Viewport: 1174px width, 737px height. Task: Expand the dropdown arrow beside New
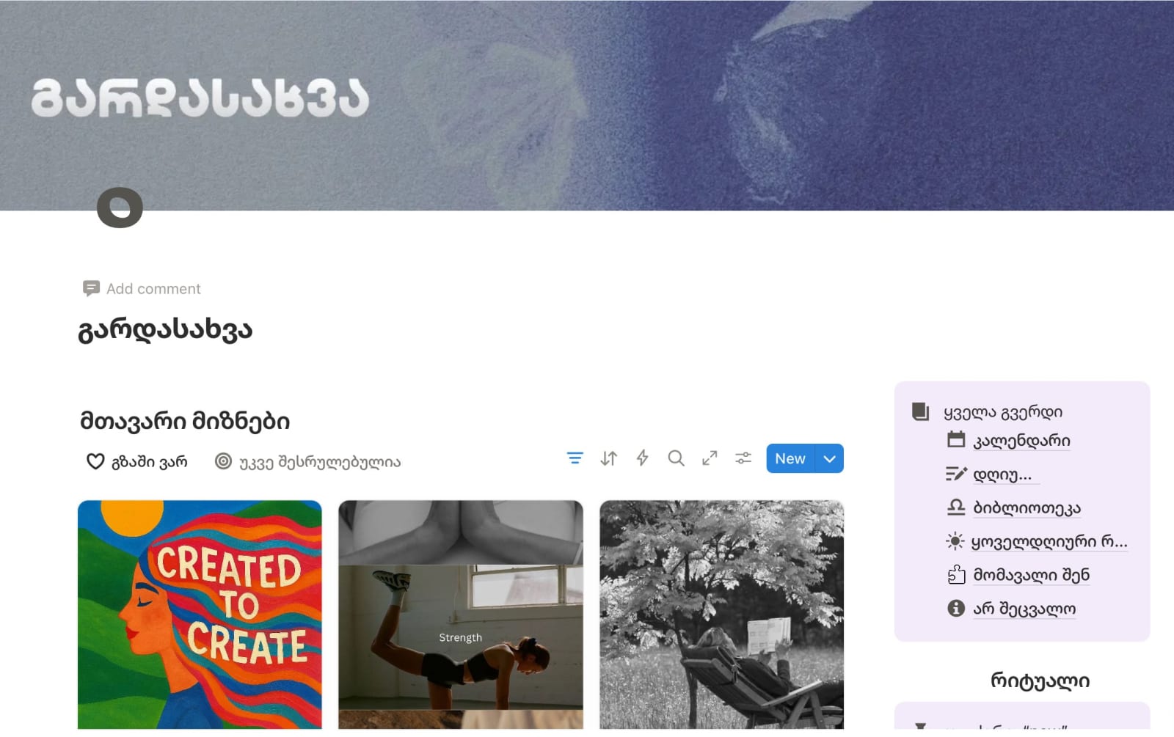pos(829,459)
